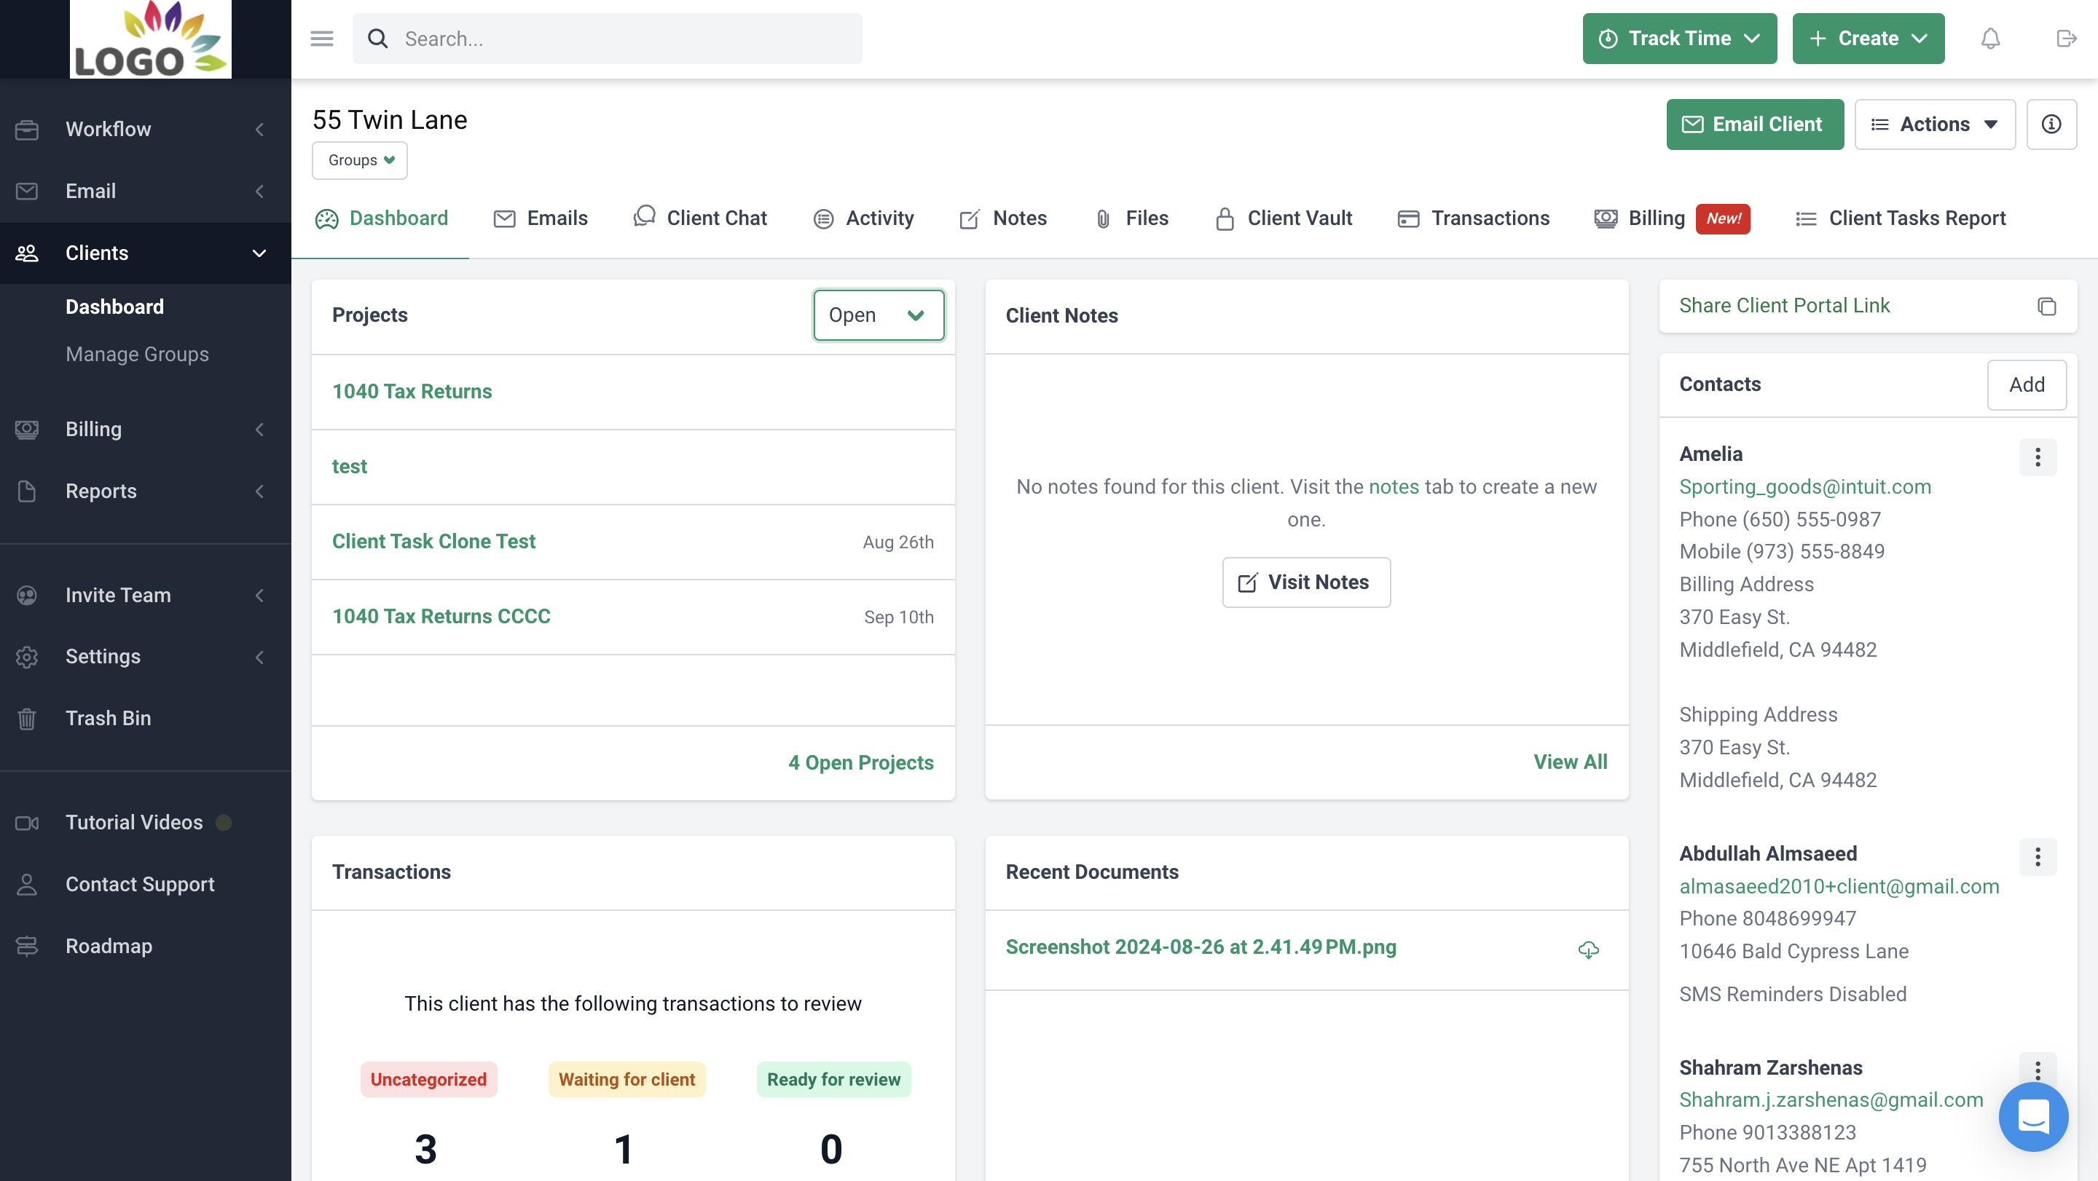The height and width of the screenshot is (1181, 2098).
Task: Open the live chat bubble widget
Action: pyautogui.click(x=2033, y=1117)
